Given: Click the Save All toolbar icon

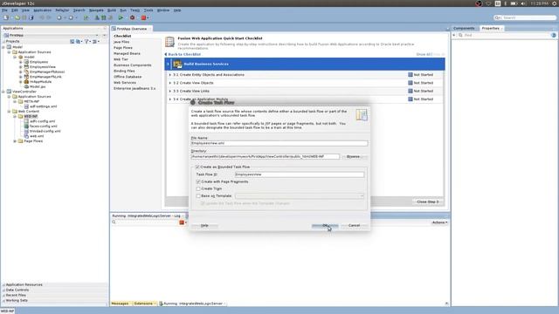Looking at the screenshot, I should (x=31, y=17).
